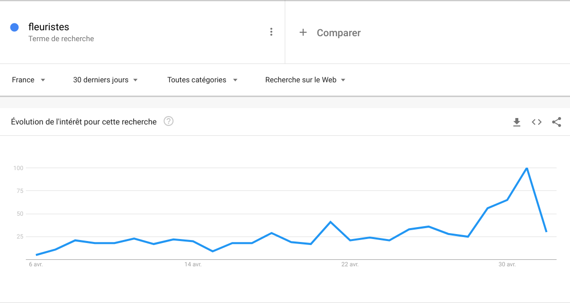Click the Comparer text label
This screenshot has height=303, width=570.
pyautogui.click(x=338, y=33)
